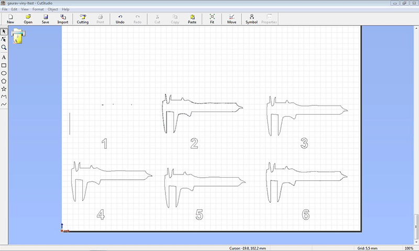419x251 pixels.
Task: Click the yellow cutter icon on the desktop area
Action: 18,36
